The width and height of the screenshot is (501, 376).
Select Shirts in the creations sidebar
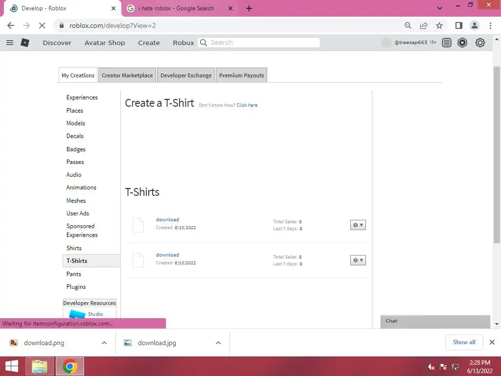click(x=74, y=248)
